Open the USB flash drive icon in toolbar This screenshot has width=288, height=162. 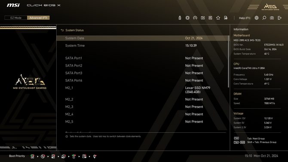pyautogui.click(x=180, y=18)
